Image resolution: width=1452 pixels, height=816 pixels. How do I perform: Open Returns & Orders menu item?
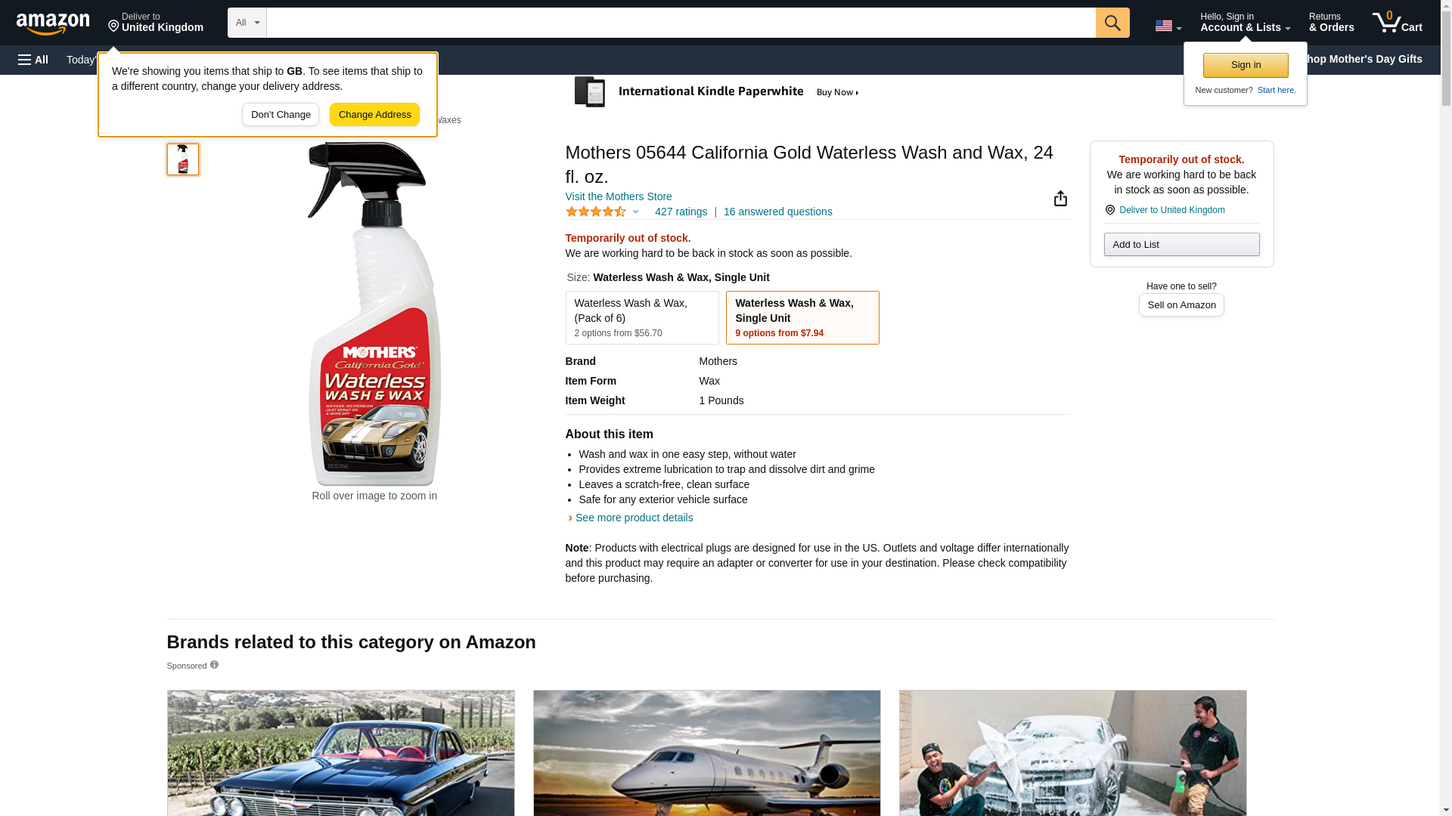[x=1331, y=23]
